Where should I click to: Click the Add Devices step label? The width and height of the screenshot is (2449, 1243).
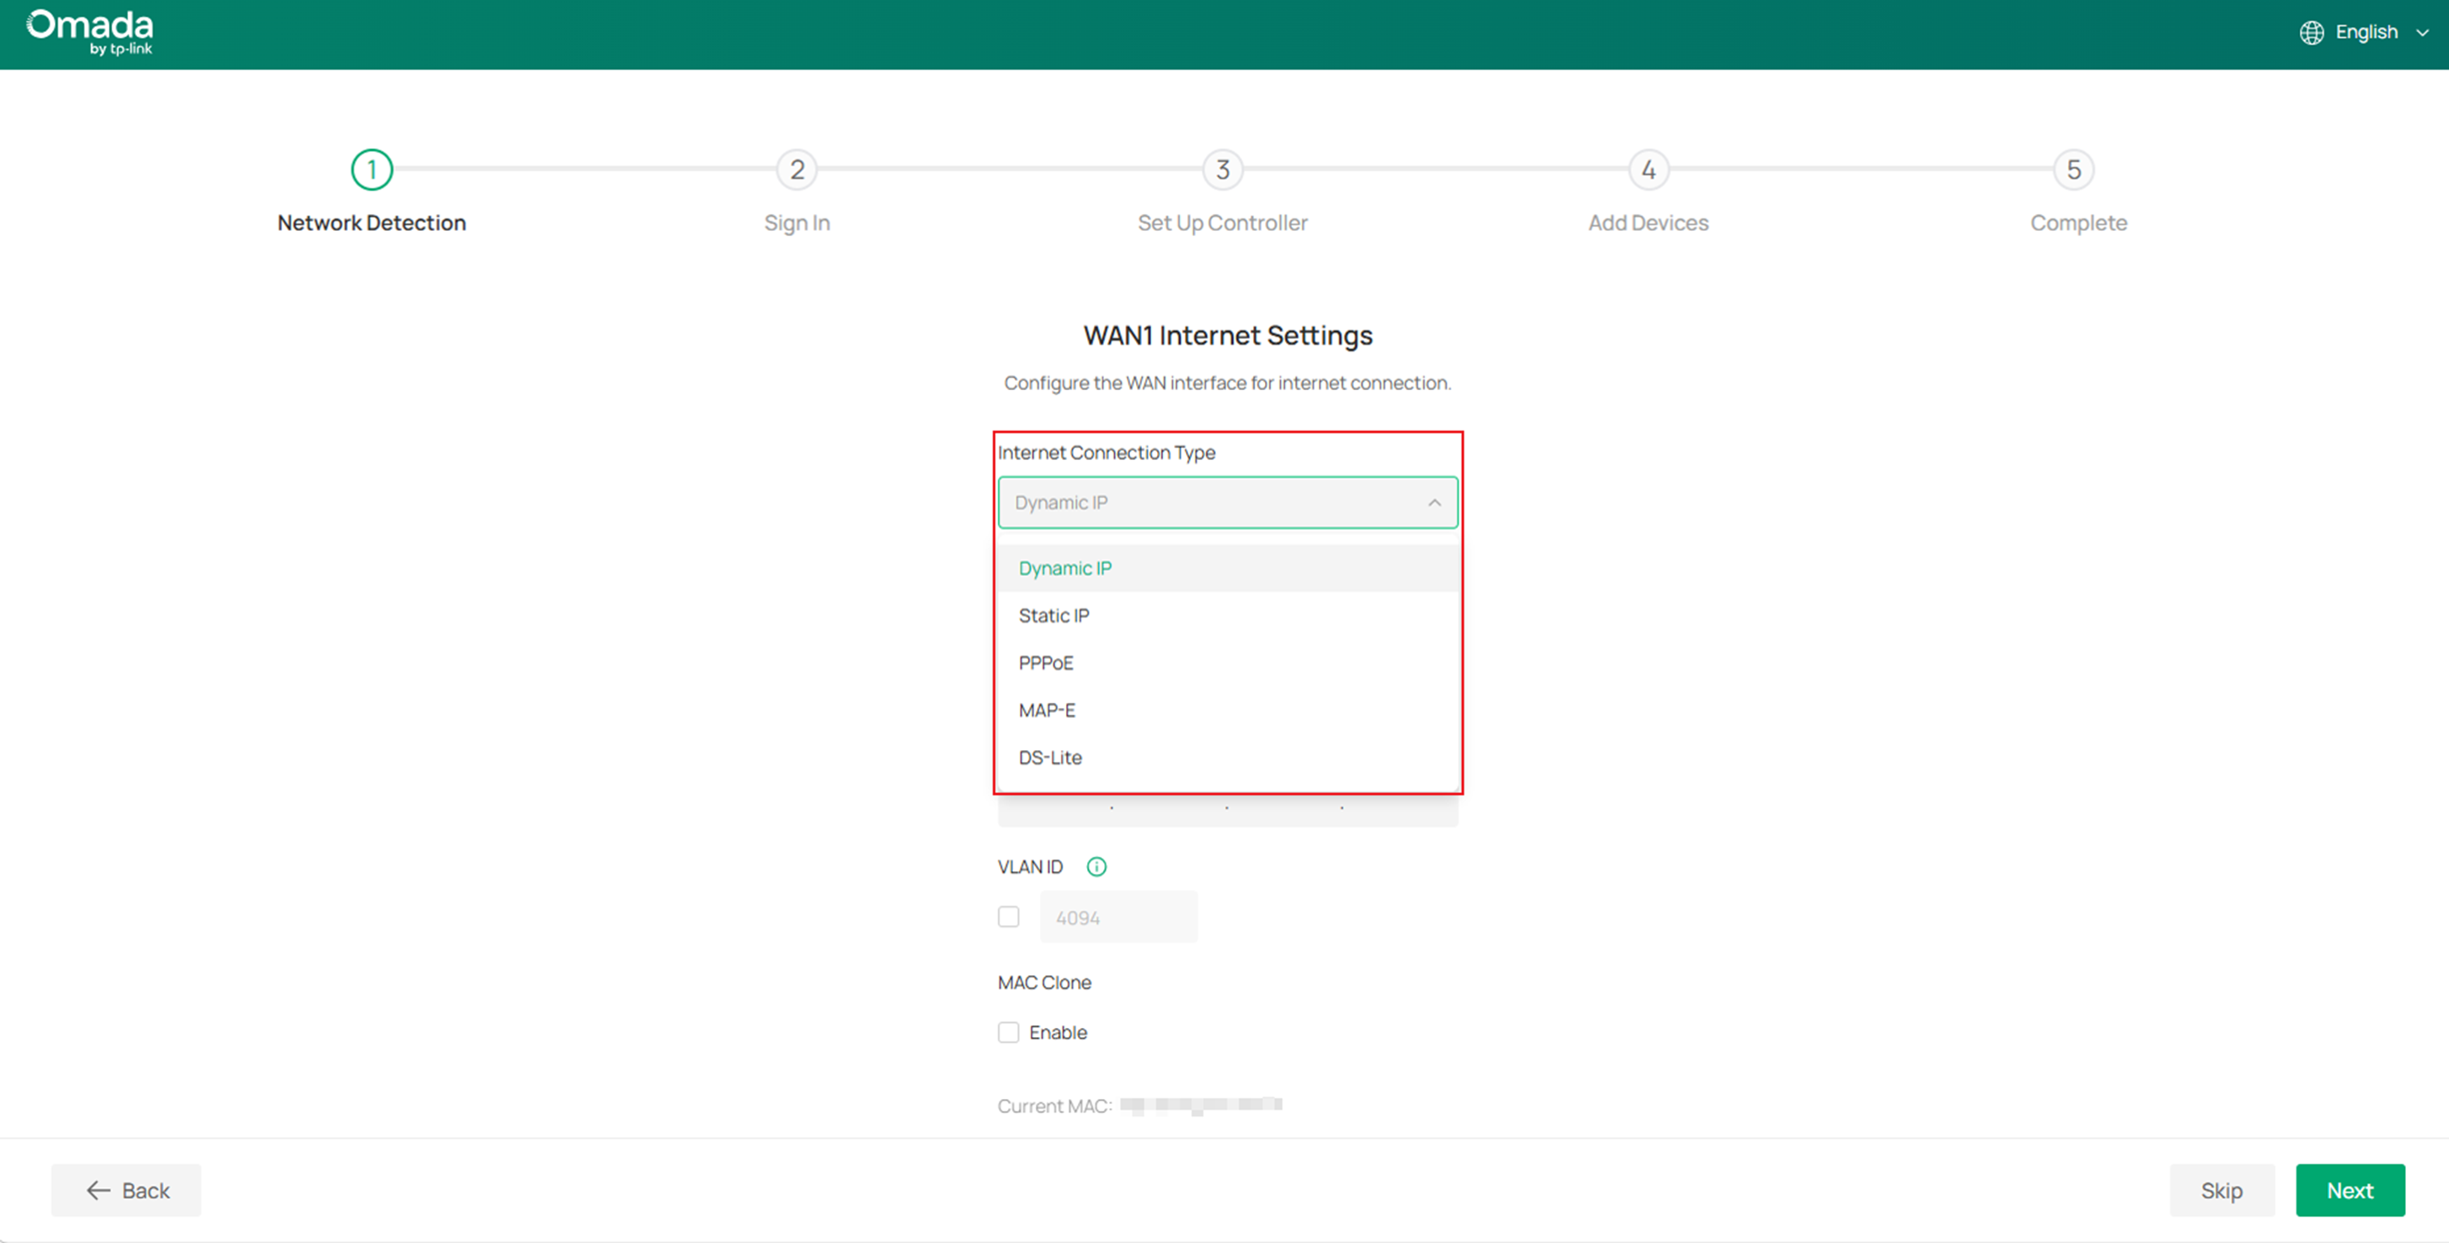coord(1648,222)
